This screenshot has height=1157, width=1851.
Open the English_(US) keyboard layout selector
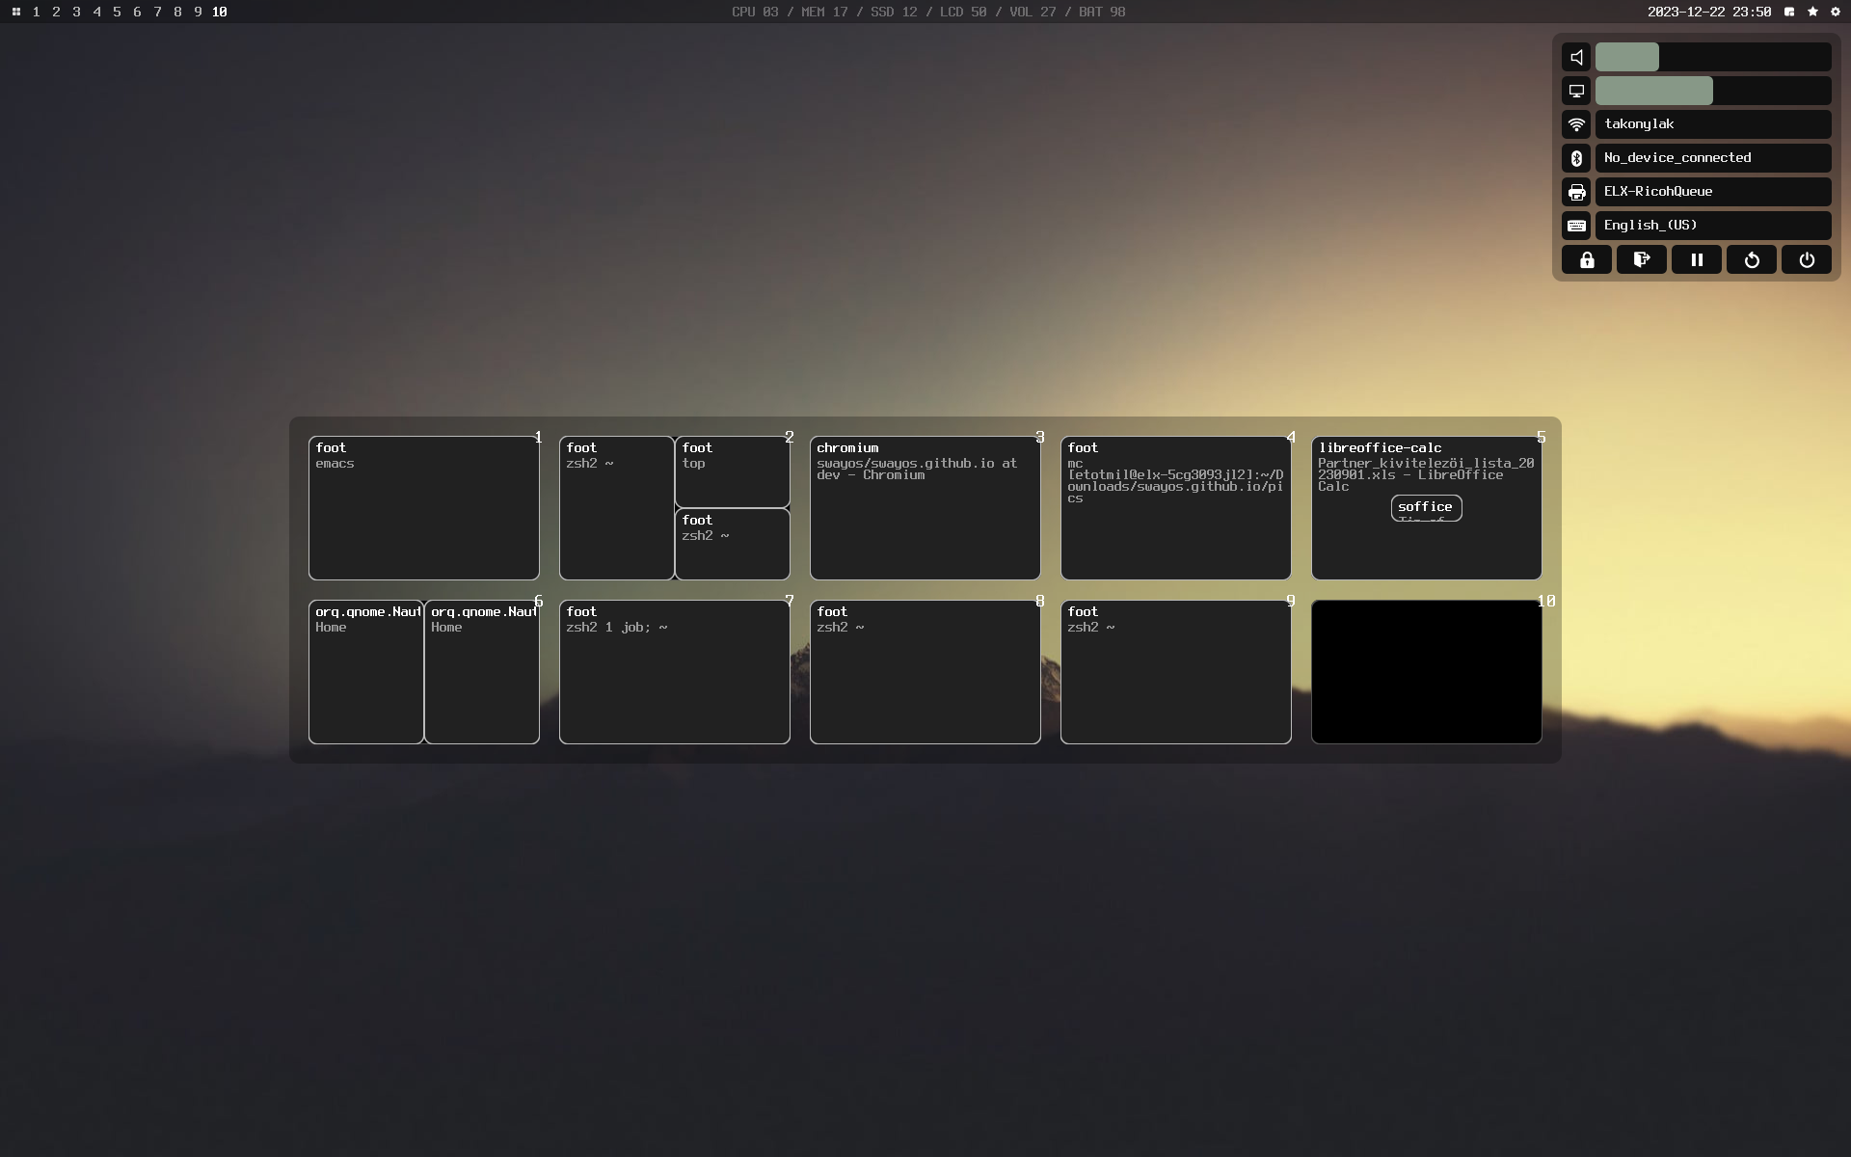[x=1712, y=226]
